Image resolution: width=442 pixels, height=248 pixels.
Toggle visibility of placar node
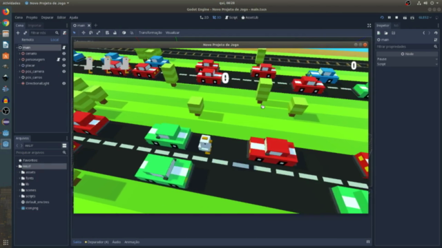pyautogui.click(x=64, y=65)
